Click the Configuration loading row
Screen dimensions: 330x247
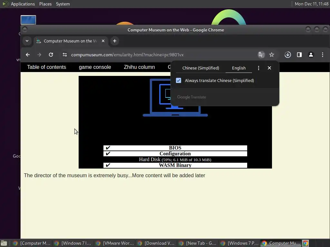pos(175,153)
